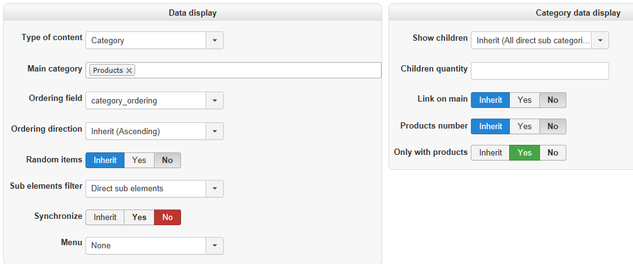Screen dimensions: 633x264
Task: Remove the Products tag from Main category
Action: point(129,70)
